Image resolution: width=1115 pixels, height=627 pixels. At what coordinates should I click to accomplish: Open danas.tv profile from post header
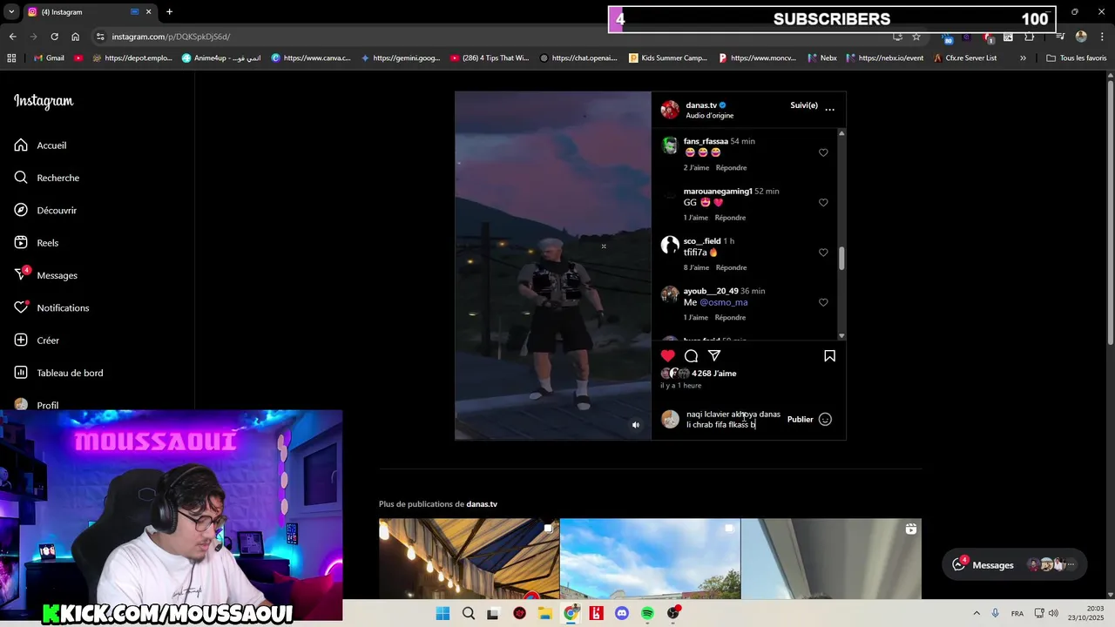click(x=701, y=105)
